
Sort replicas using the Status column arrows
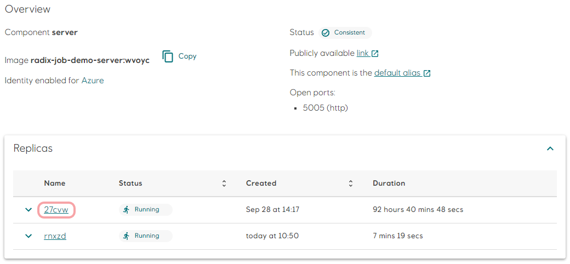pyautogui.click(x=224, y=183)
